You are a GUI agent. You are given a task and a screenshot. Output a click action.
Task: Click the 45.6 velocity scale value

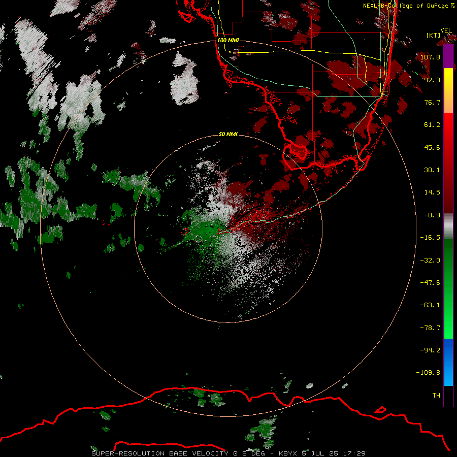[432, 147]
